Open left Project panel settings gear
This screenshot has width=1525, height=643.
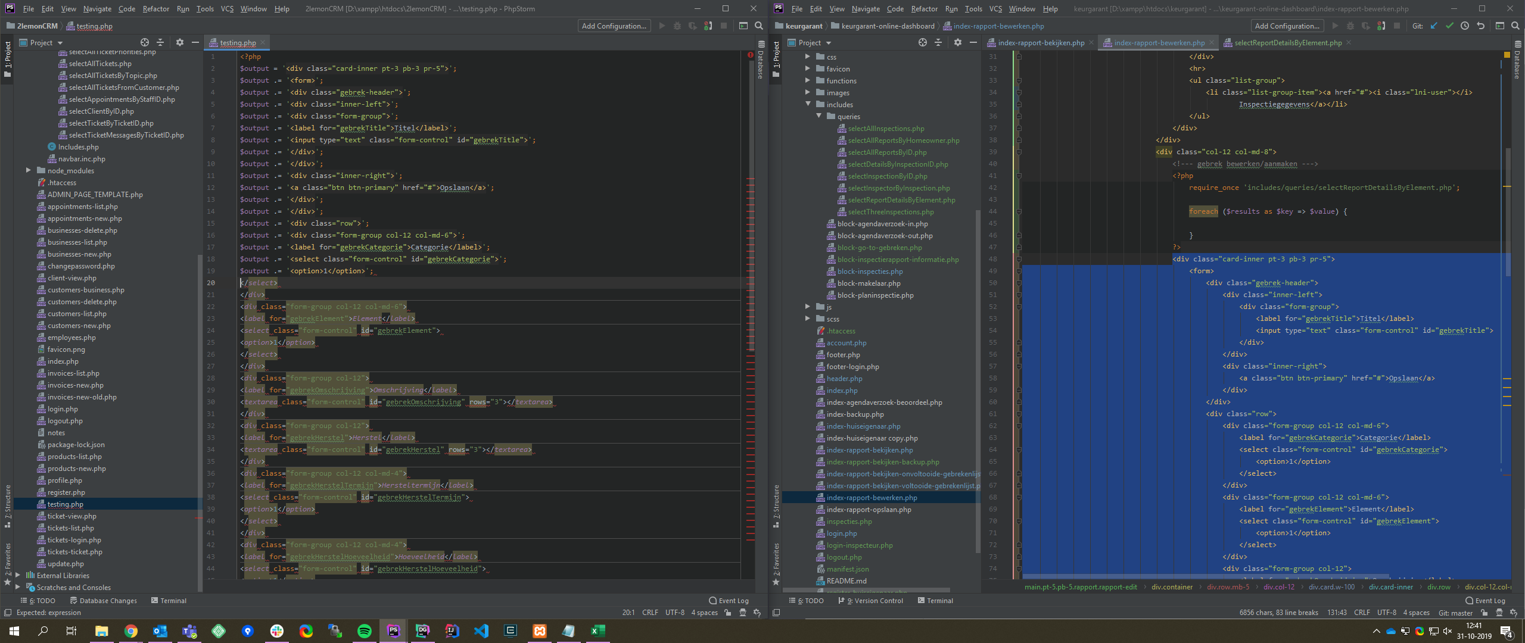180,42
